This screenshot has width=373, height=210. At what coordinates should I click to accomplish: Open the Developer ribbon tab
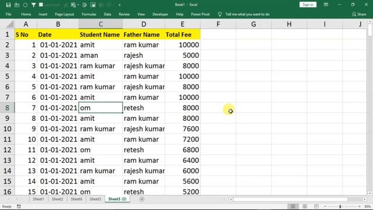click(160, 14)
